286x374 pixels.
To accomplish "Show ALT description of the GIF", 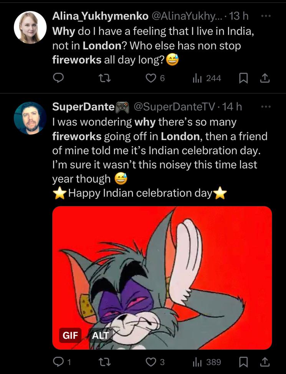I will point(100,335).
